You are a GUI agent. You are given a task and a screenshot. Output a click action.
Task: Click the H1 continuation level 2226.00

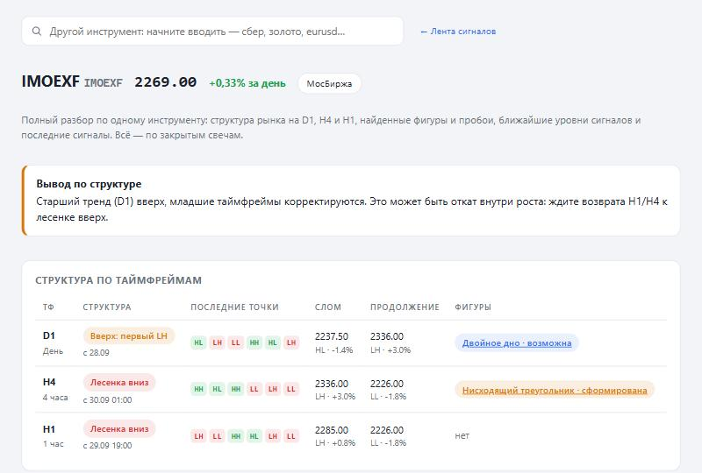[x=387, y=430]
